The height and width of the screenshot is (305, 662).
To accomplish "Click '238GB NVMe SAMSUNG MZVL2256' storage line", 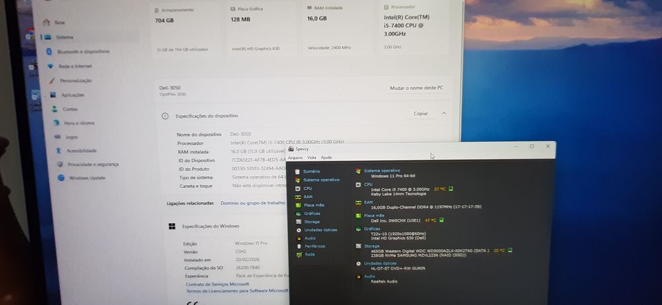I will [x=418, y=255].
